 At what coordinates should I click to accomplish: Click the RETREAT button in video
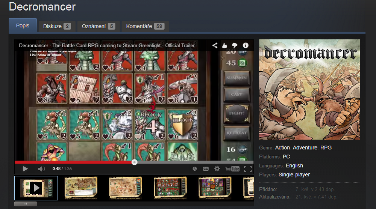click(237, 133)
